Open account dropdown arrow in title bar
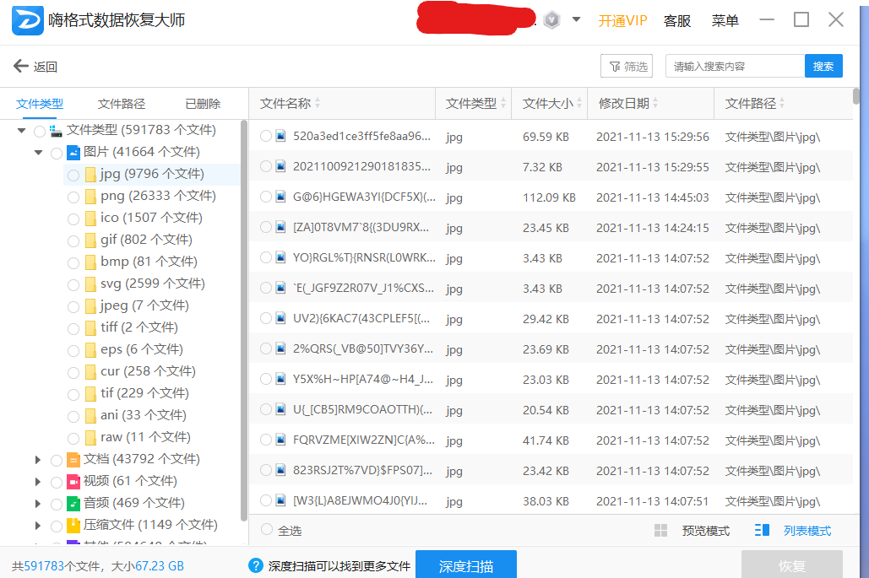The image size is (869, 578). 576,19
